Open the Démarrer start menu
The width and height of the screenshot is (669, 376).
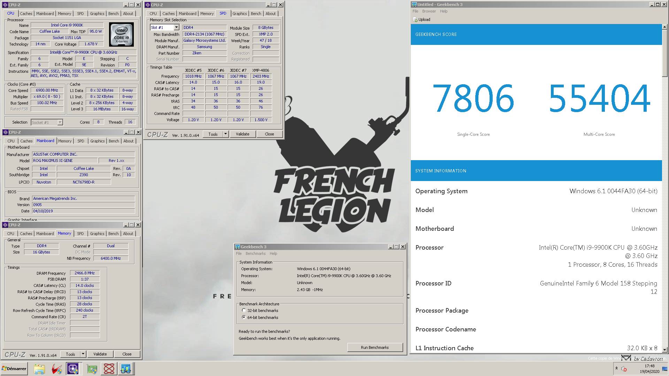[x=14, y=368]
